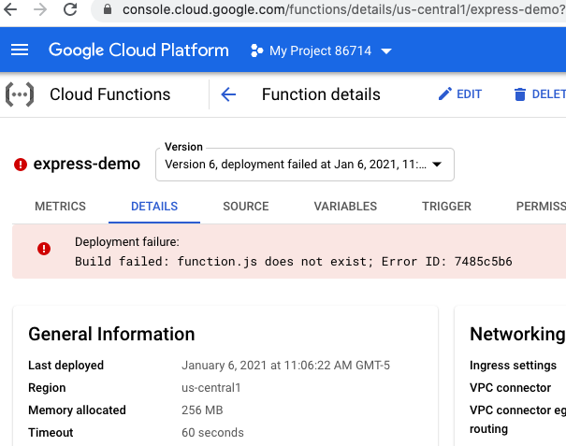Open the My Project 86714 selector
The image size is (566, 446).
pos(323,50)
